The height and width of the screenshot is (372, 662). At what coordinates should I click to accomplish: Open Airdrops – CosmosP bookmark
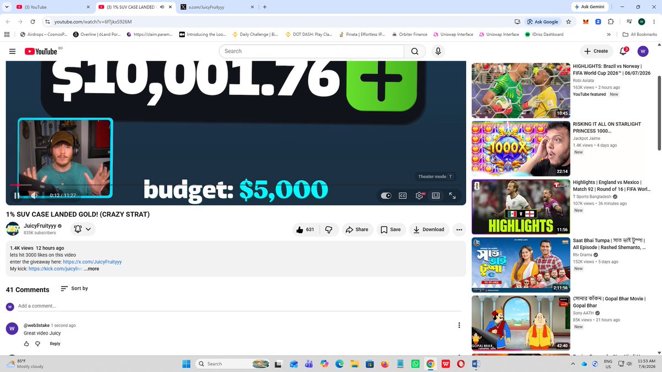pyautogui.click(x=43, y=34)
